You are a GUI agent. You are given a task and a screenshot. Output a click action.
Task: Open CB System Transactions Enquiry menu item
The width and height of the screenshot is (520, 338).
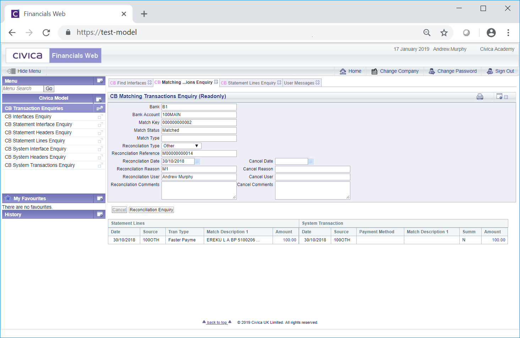[x=40, y=165]
